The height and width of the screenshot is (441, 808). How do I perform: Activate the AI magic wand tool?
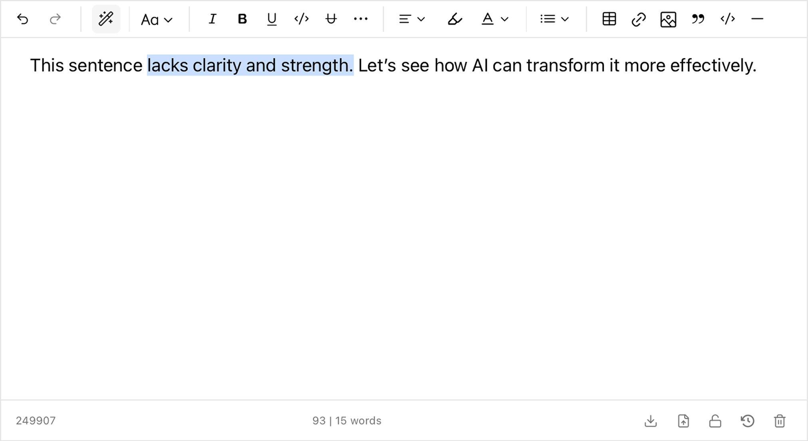(106, 19)
